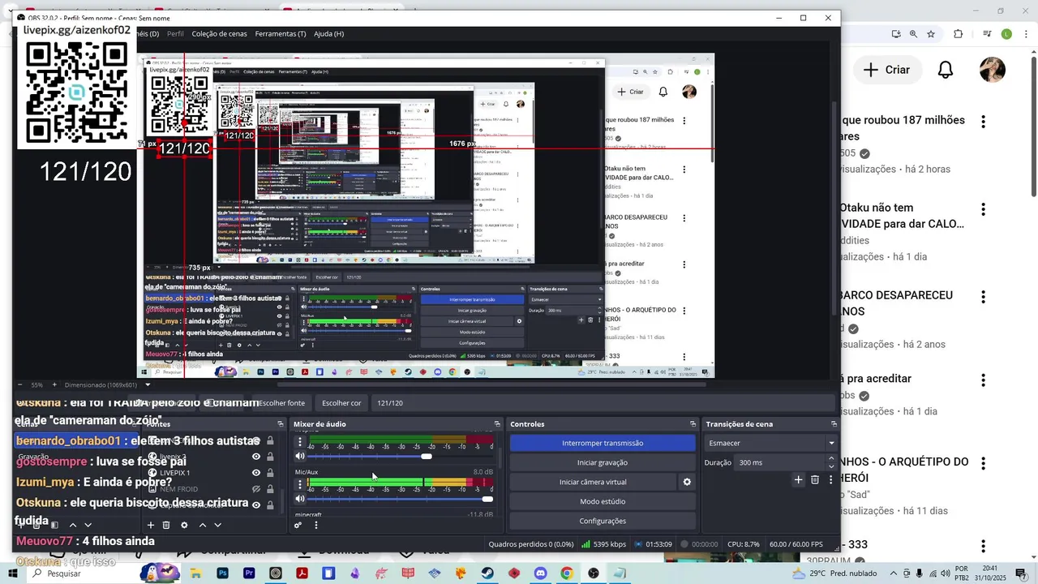This screenshot has height=584, width=1038.
Task: Open Premiere Pro from the taskbar
Action: pyautogui.click(x=249, y=573)
